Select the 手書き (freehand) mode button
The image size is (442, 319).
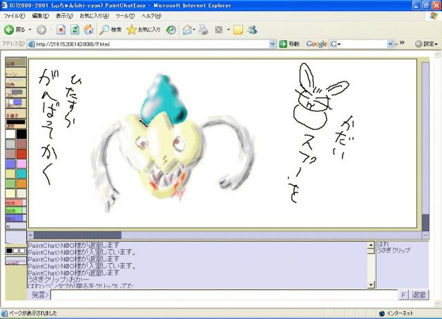pyautogui.click(x=16, y=114)
